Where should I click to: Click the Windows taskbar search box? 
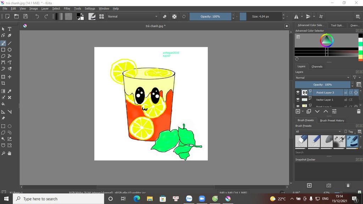pyautogui.click(x=57, y=199)
